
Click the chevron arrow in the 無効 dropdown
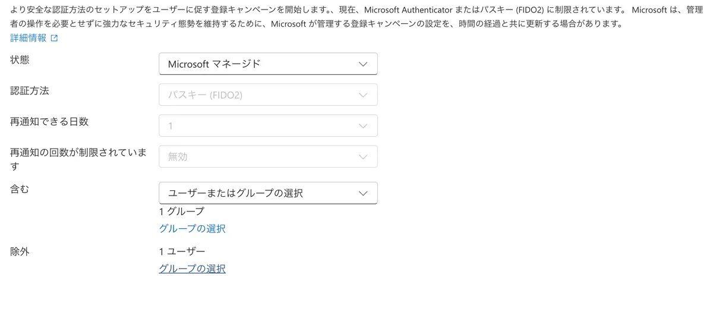coord(364,157)
